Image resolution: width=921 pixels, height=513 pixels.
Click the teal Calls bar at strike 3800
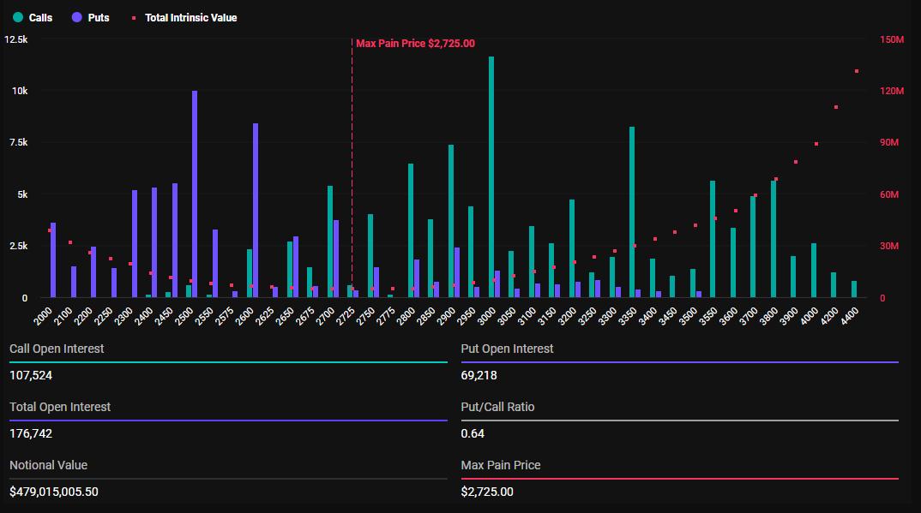point(774,239)
